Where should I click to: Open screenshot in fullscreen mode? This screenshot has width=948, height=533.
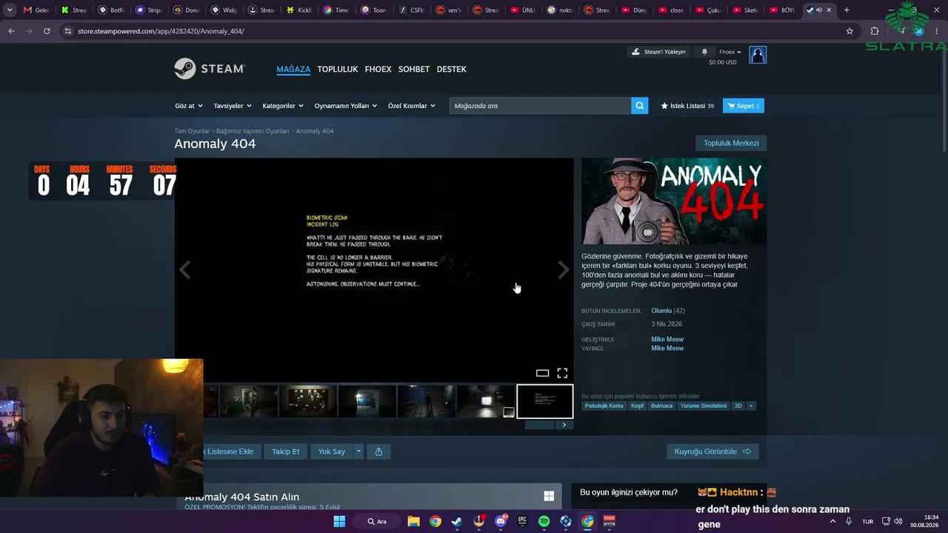tap(562, 373)
